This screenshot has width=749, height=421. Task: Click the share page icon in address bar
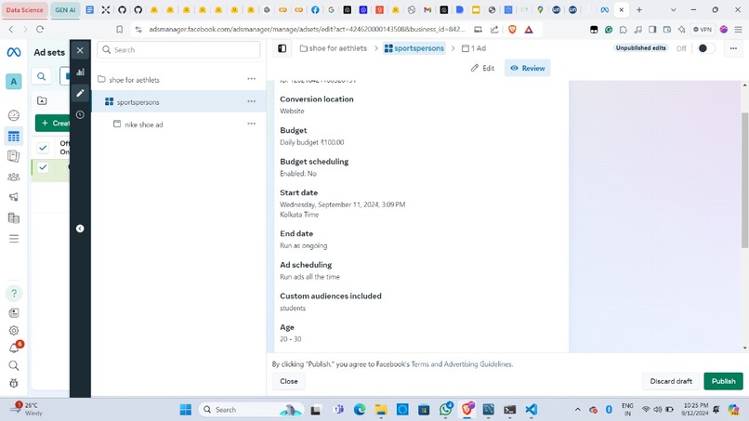coord(494,29)
